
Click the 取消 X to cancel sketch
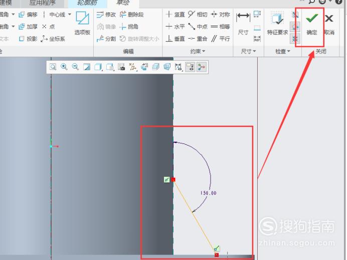(329, 24)
